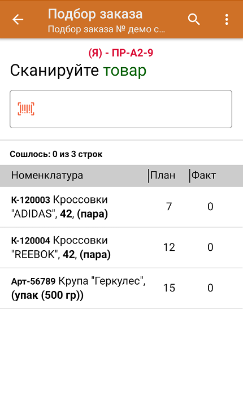Image resolution: width=243 pixels, height=418 pixels.
Task: Focus the barcode scan input field
Action: click(x=121, y=109)
